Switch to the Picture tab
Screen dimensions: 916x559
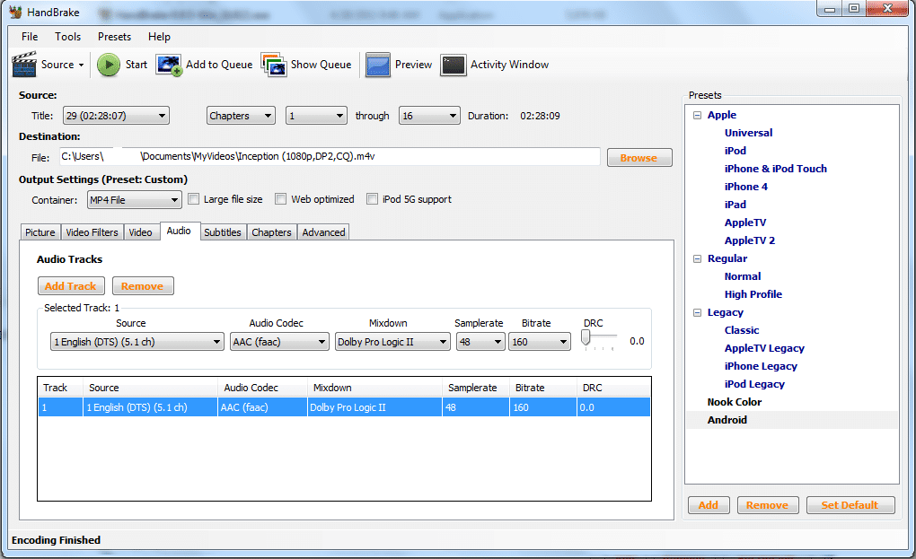click(x=40, y=232)
